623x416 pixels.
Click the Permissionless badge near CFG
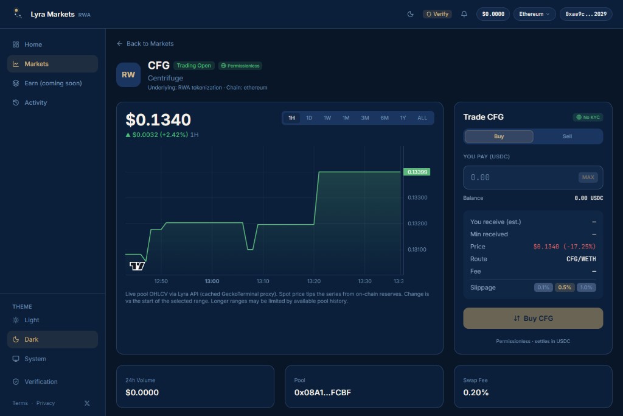[240, 66]
